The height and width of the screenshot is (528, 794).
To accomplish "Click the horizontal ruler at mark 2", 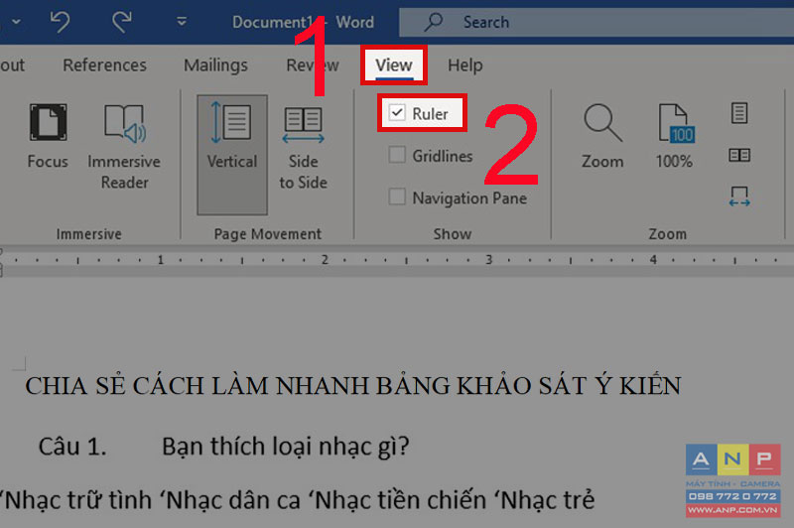I will 325,260.
